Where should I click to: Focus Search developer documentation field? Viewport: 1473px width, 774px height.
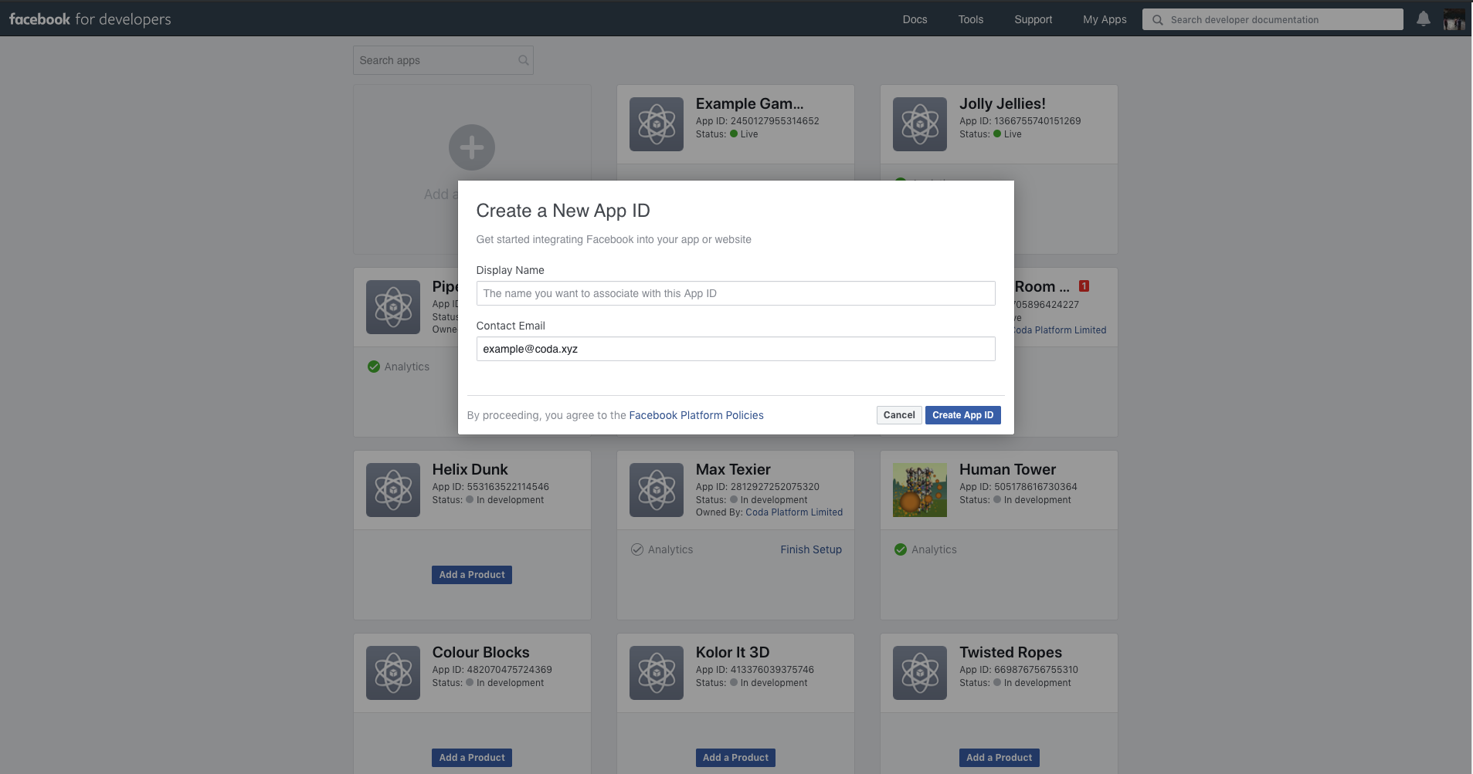click(x=1272, y=19)
